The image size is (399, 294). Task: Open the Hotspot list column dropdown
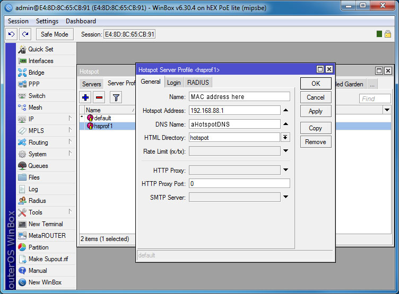click(387, 110)
